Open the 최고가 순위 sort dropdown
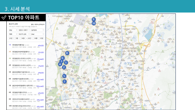Image resolution: width=195 pixels, height=110 pixels. coord(24,34)
